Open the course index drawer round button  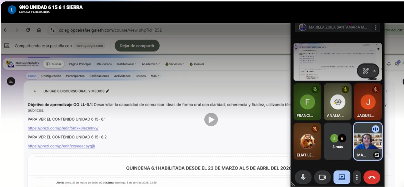11,81
